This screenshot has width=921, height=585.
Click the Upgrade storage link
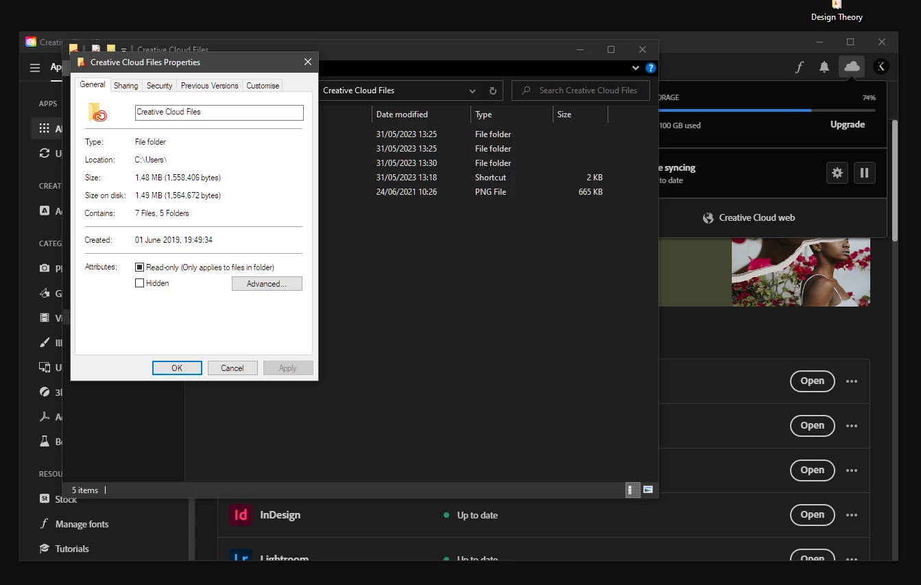848,124
